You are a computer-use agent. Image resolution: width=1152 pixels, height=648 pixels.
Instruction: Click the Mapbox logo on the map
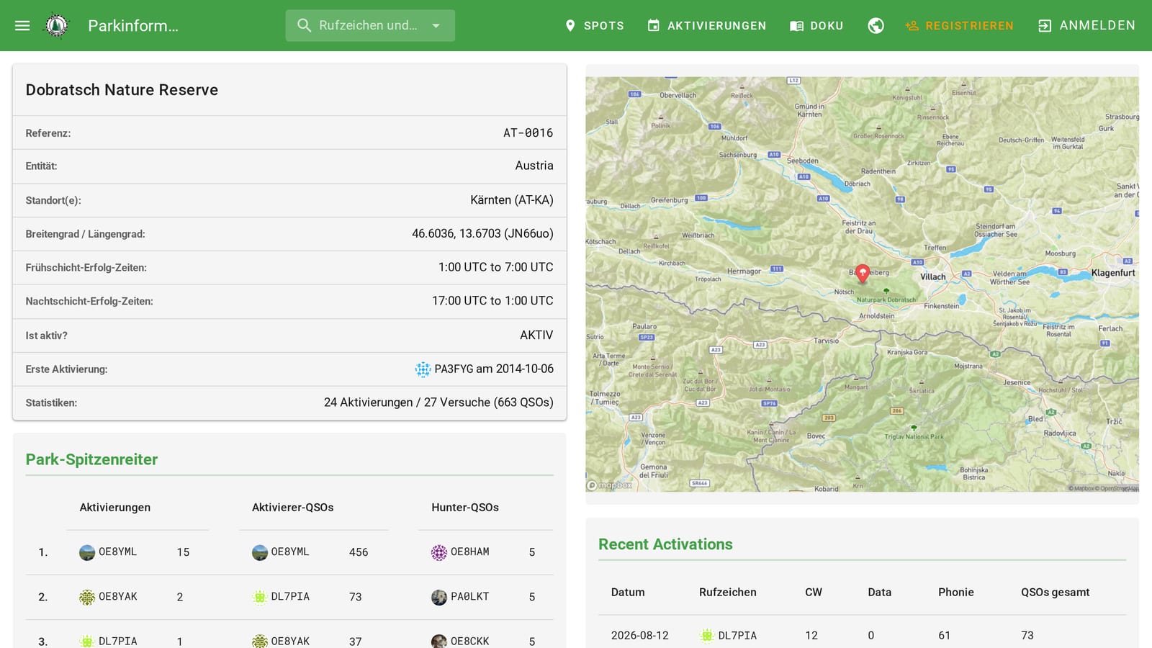coord(609,485)
